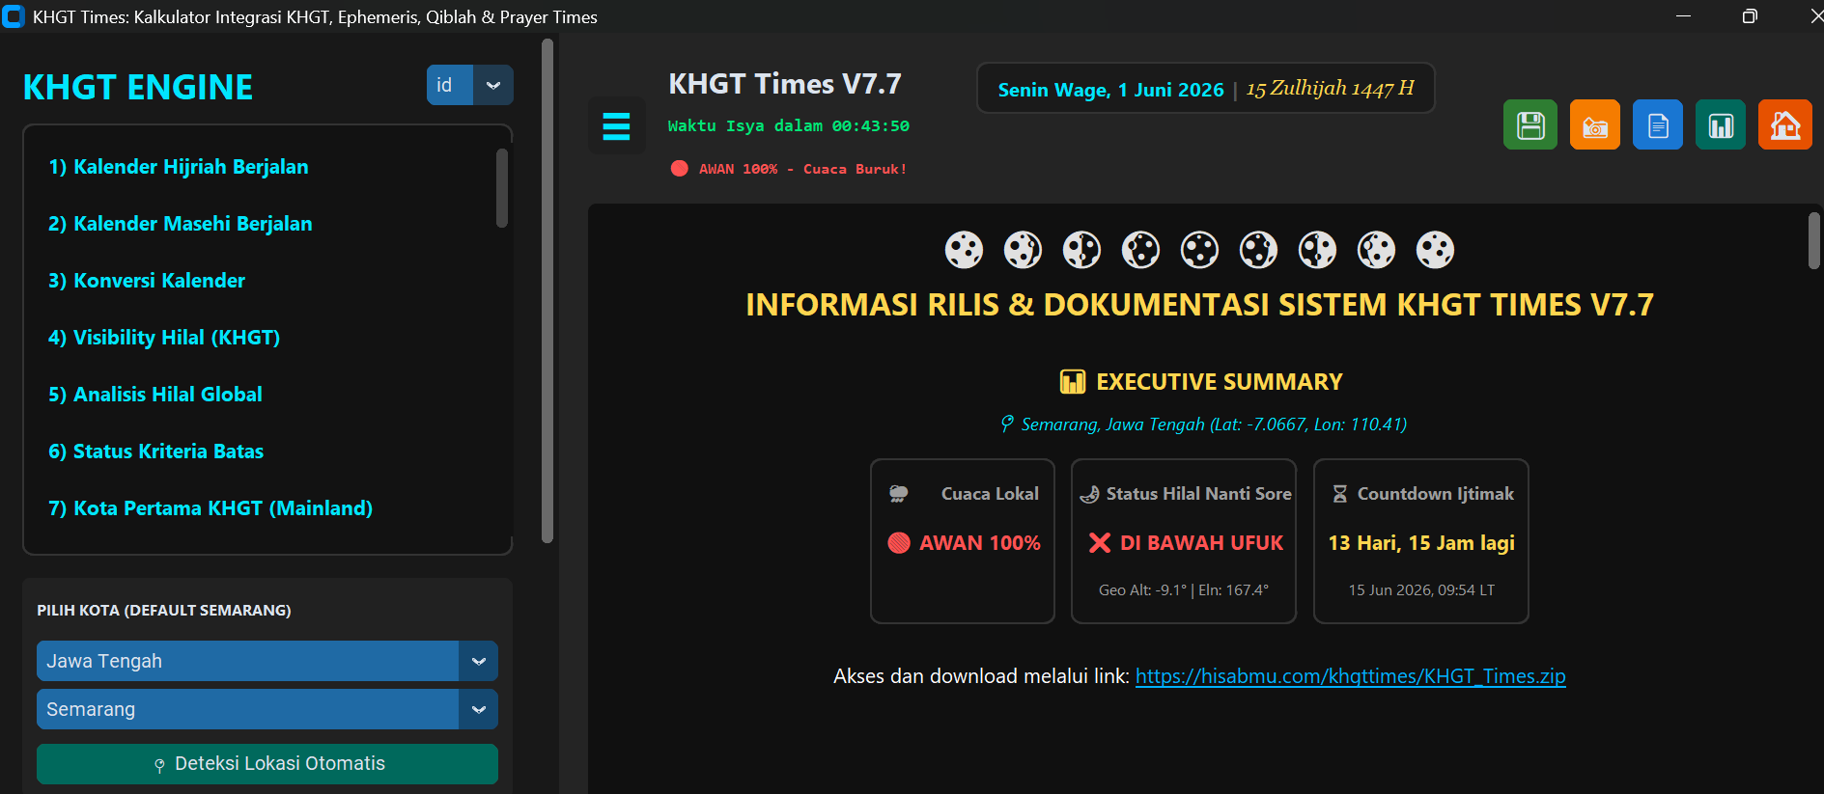Screen dimensions: 1824x794
Task: Click the striped red circle beside AWAN 100% card value
Action: [899, 543]
